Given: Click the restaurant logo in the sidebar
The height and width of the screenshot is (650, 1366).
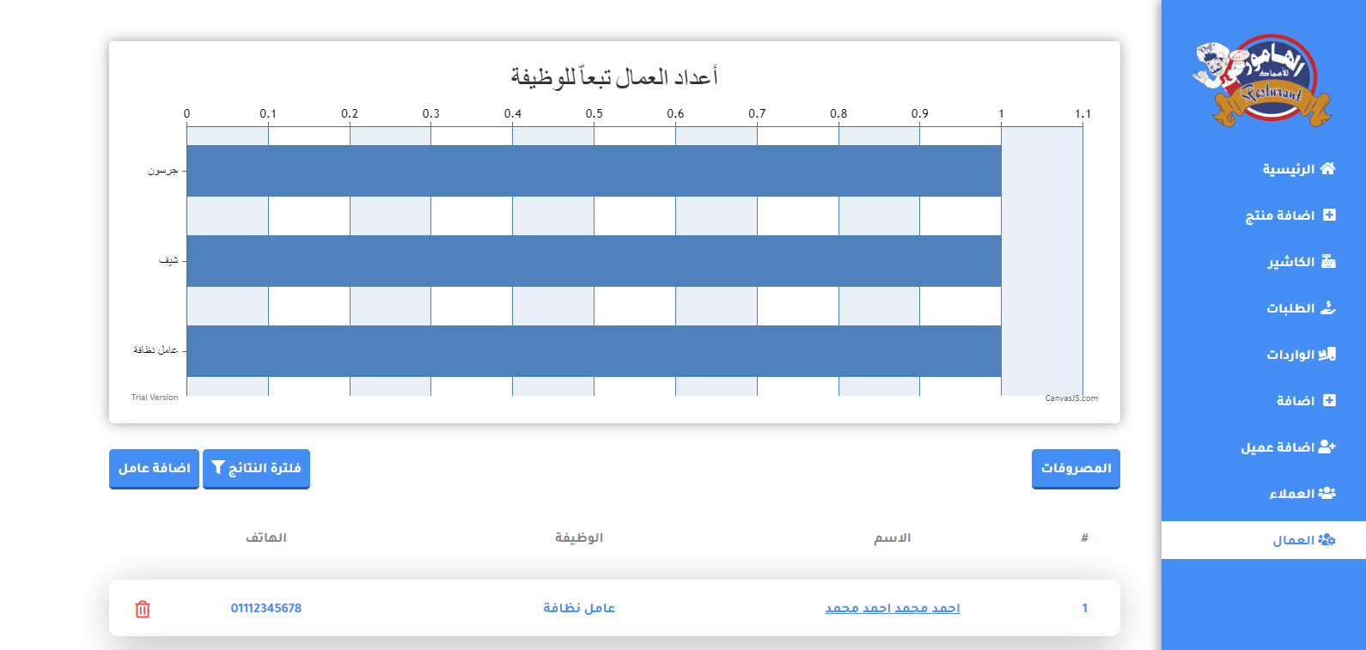Looking at the screenshot, I should 1263,81.
